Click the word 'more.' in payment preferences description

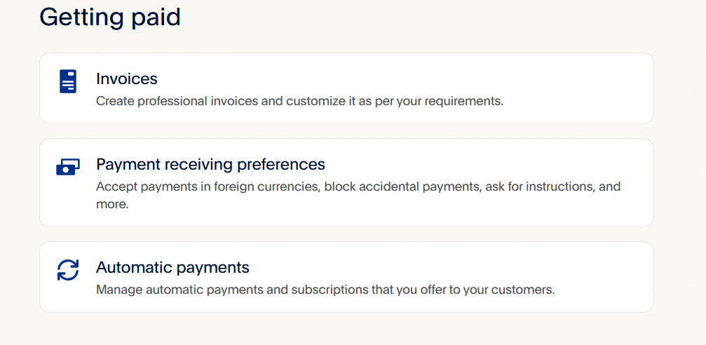click(x=112, y=205)
